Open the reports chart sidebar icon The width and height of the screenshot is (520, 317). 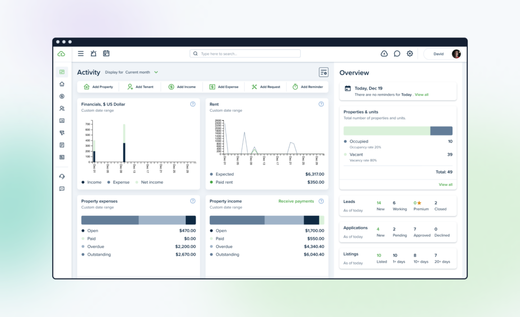[x=62, y=121]
